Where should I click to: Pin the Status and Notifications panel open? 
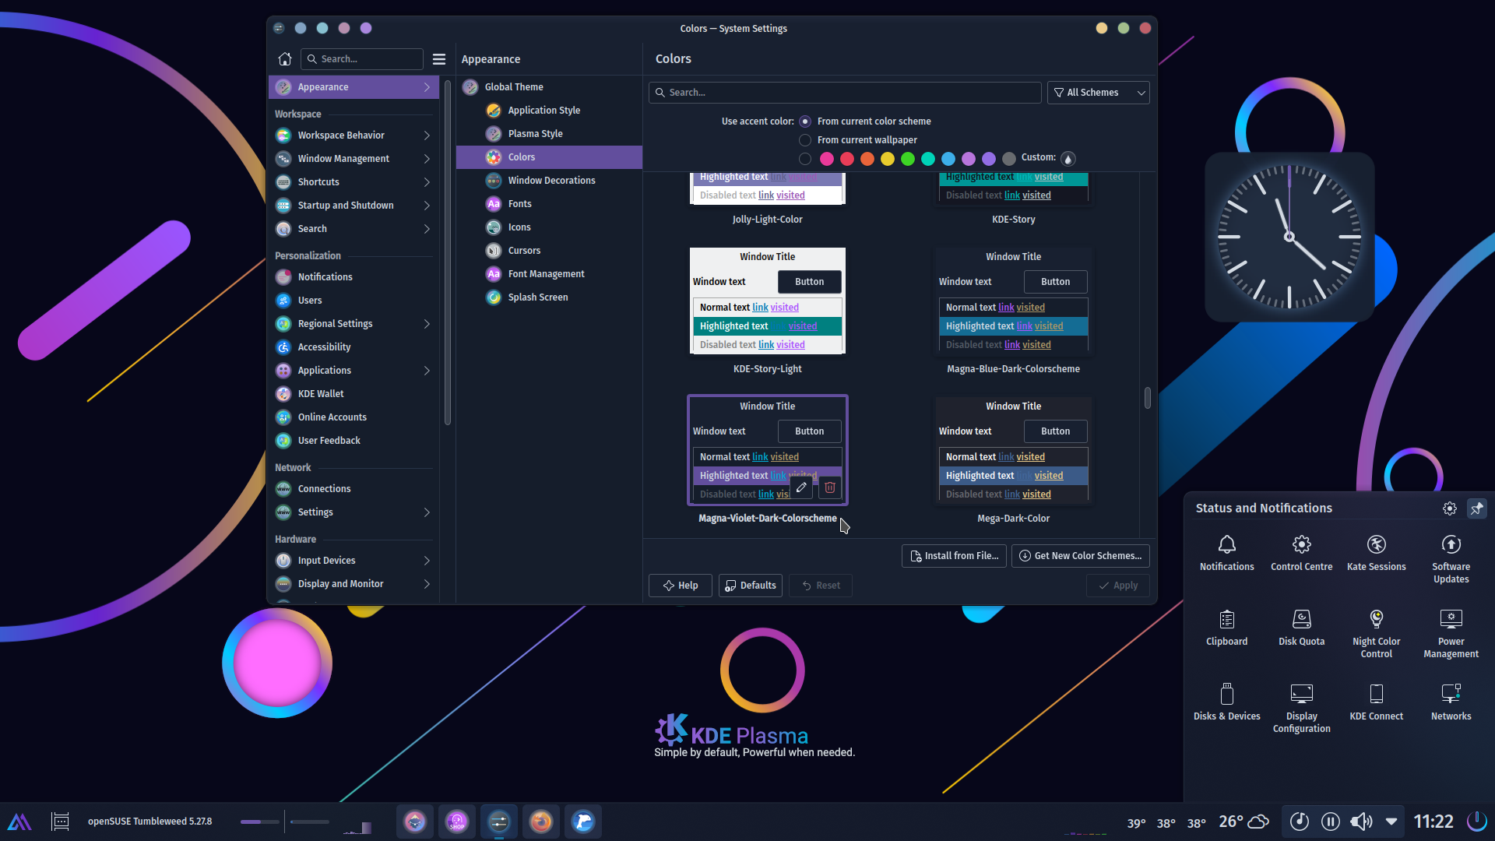click(1477, 508)
